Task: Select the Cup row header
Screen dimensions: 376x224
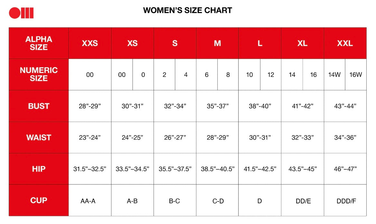Action: pyautogui.click(x=39, y=200)
